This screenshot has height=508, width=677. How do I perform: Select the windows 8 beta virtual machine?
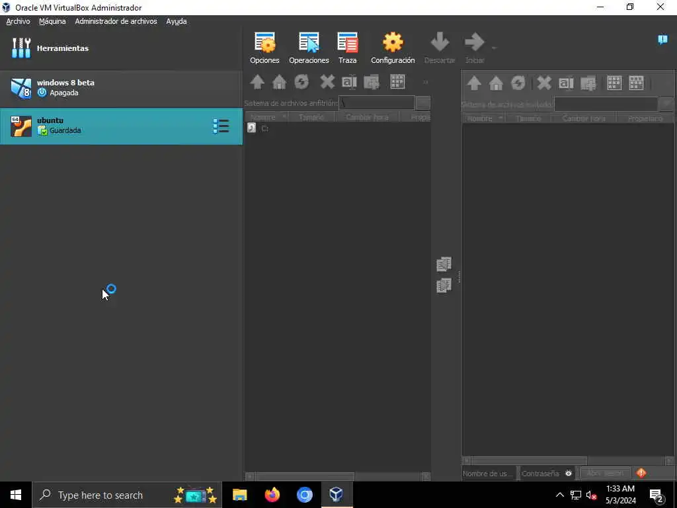121,88
